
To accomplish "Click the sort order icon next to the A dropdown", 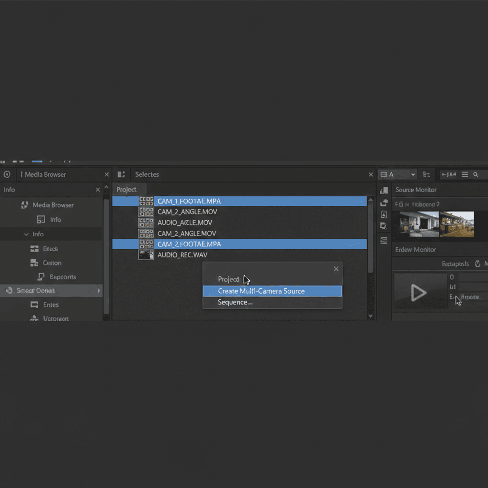I will pos(427,174).
